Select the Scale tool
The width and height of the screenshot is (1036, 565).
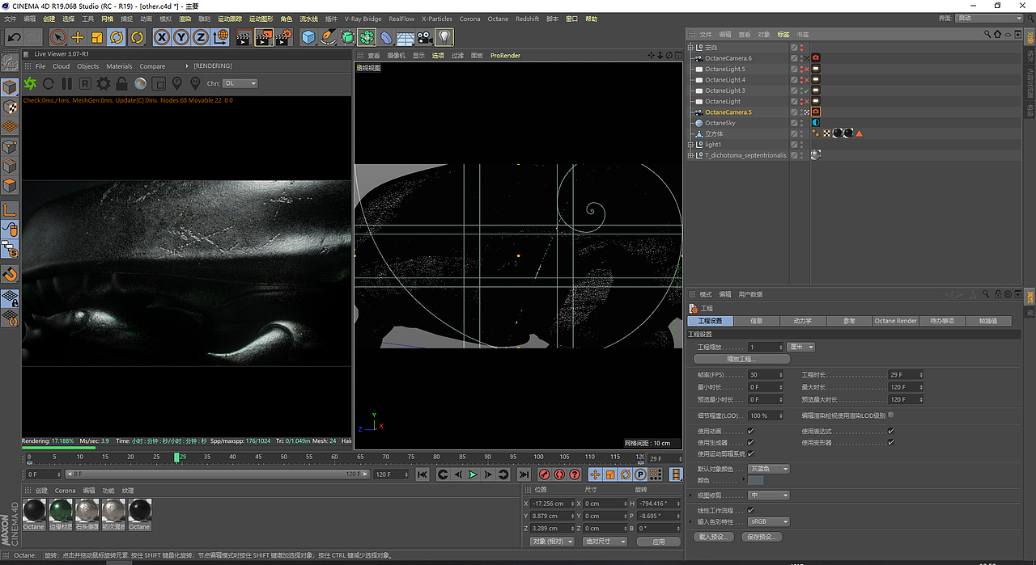97,37
